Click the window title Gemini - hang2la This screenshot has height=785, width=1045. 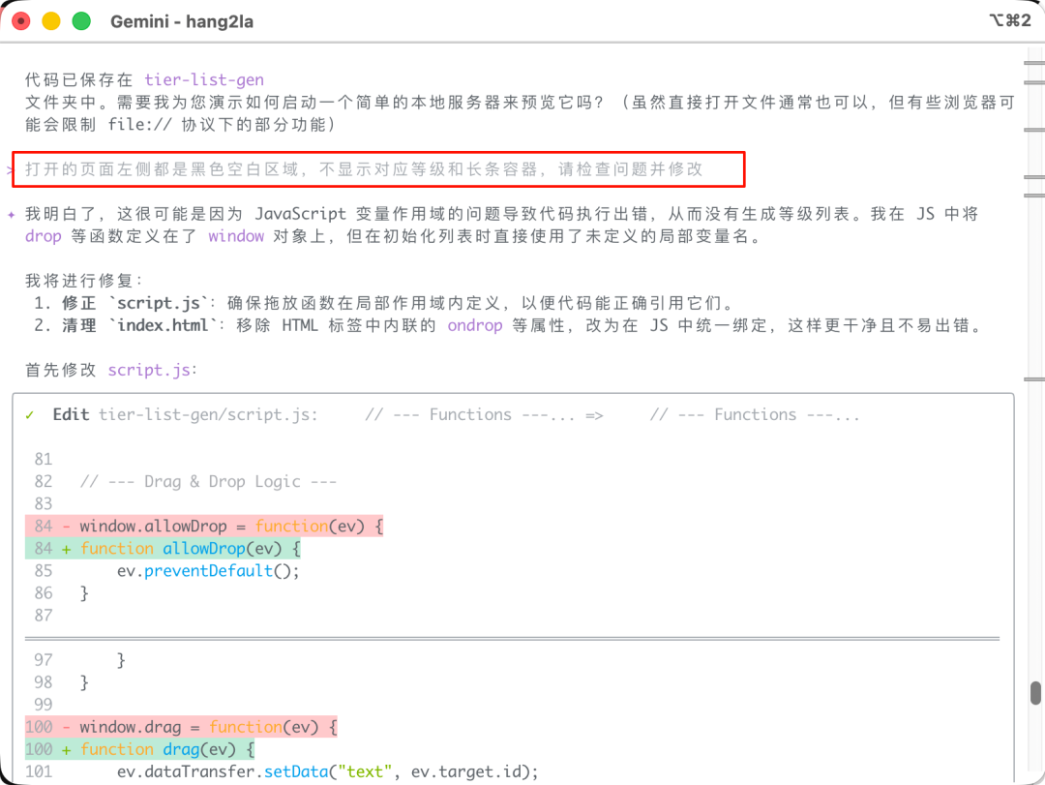[183, 21]
